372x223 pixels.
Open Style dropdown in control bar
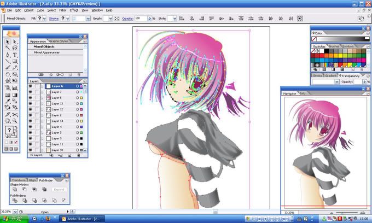tap(175, 19)
